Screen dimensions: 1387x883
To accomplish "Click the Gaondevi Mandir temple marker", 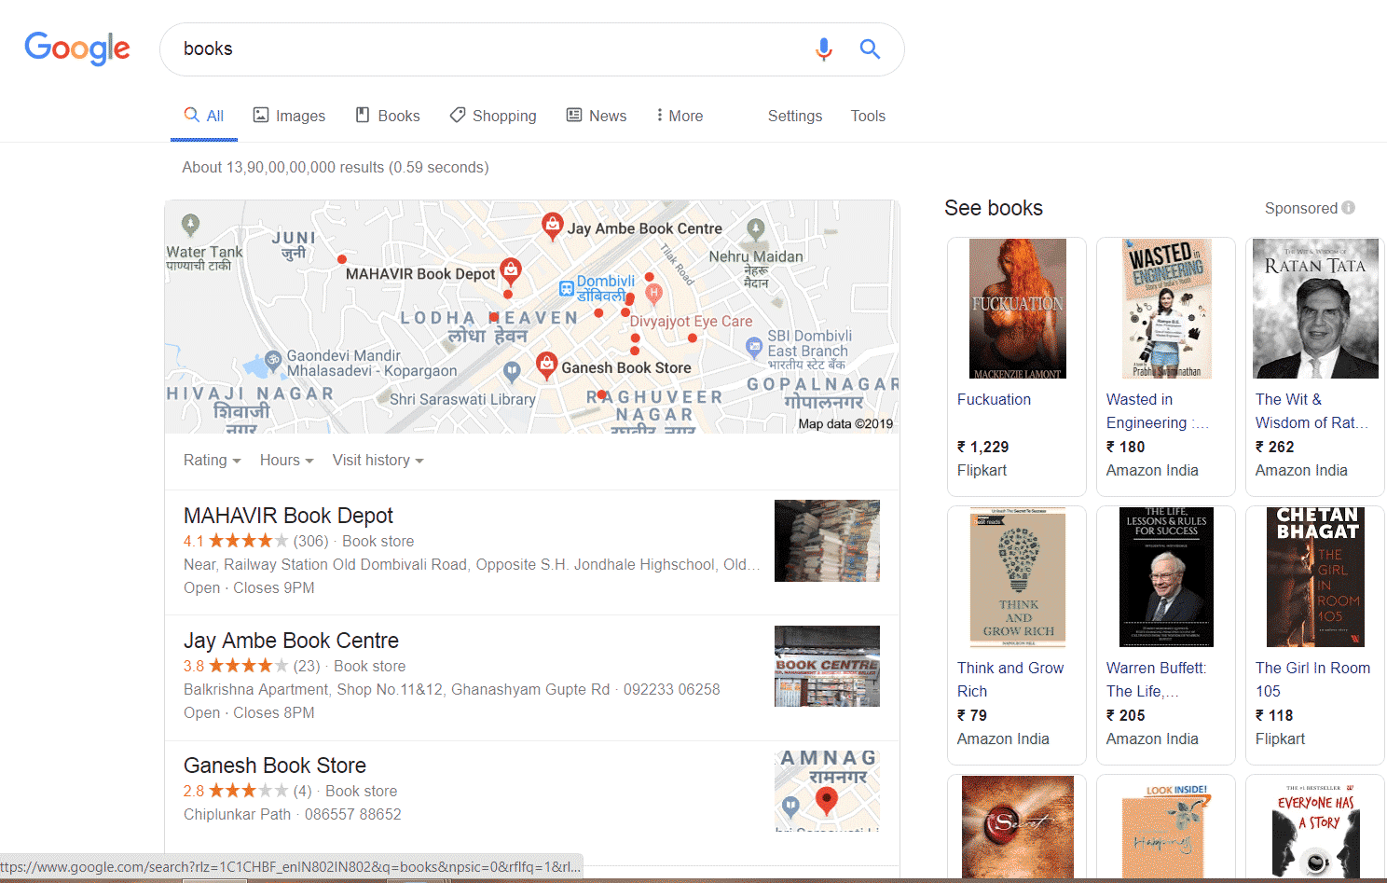I will 273,359.
